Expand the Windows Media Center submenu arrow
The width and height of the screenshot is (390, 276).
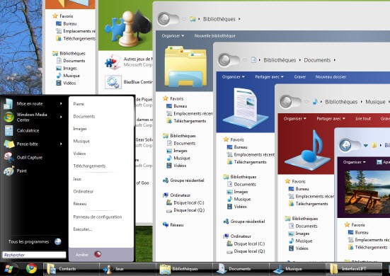coord(61,117)
